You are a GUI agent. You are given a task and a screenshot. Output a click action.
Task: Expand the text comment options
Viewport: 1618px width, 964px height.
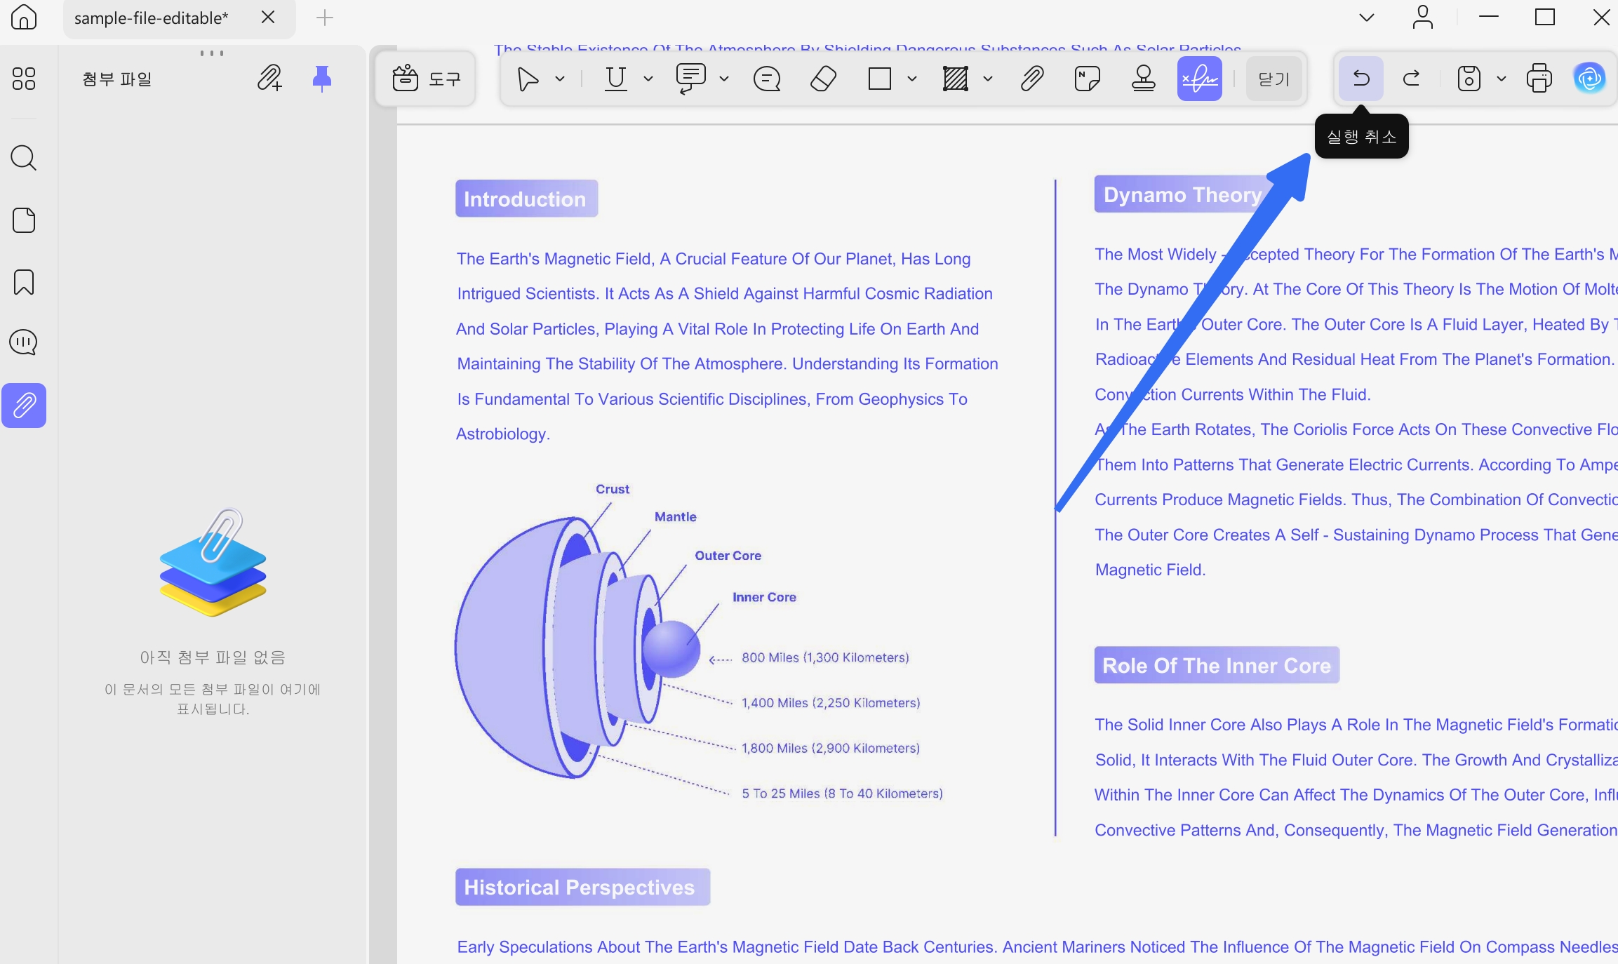tap(723, 79)
